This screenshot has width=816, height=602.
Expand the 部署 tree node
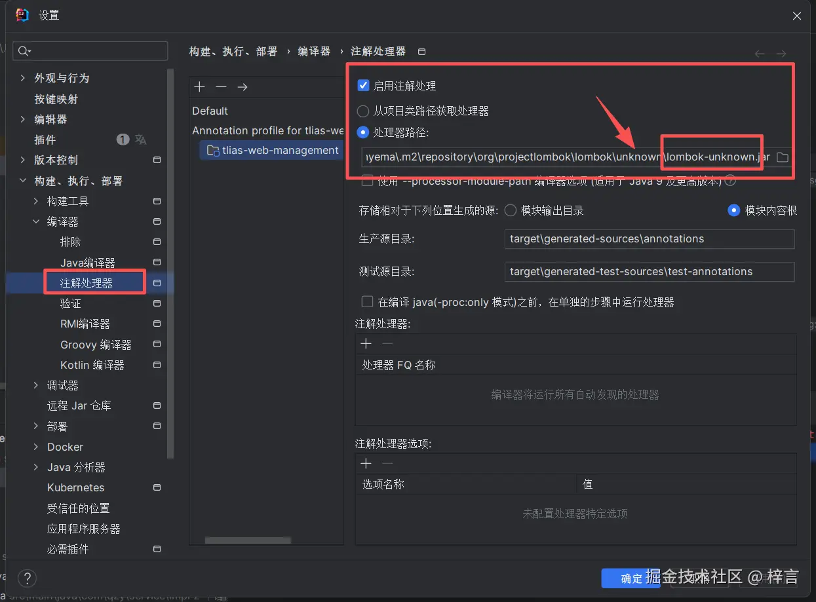tap(36, 426)
